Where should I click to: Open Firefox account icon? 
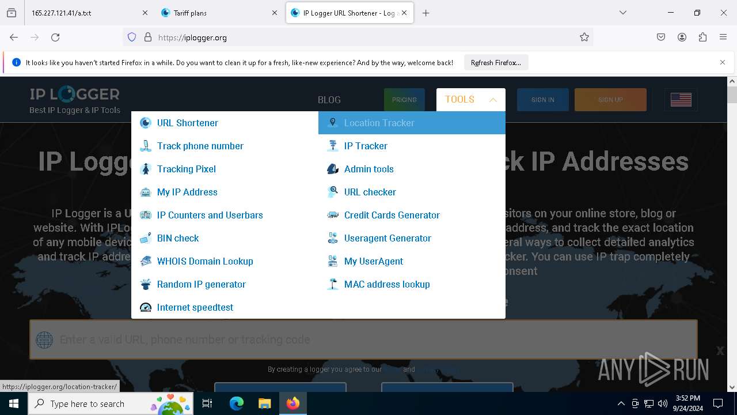pyautogui.click(x=682, y=37)
